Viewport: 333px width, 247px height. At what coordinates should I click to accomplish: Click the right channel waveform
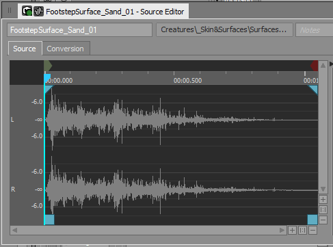coord(181,190)
